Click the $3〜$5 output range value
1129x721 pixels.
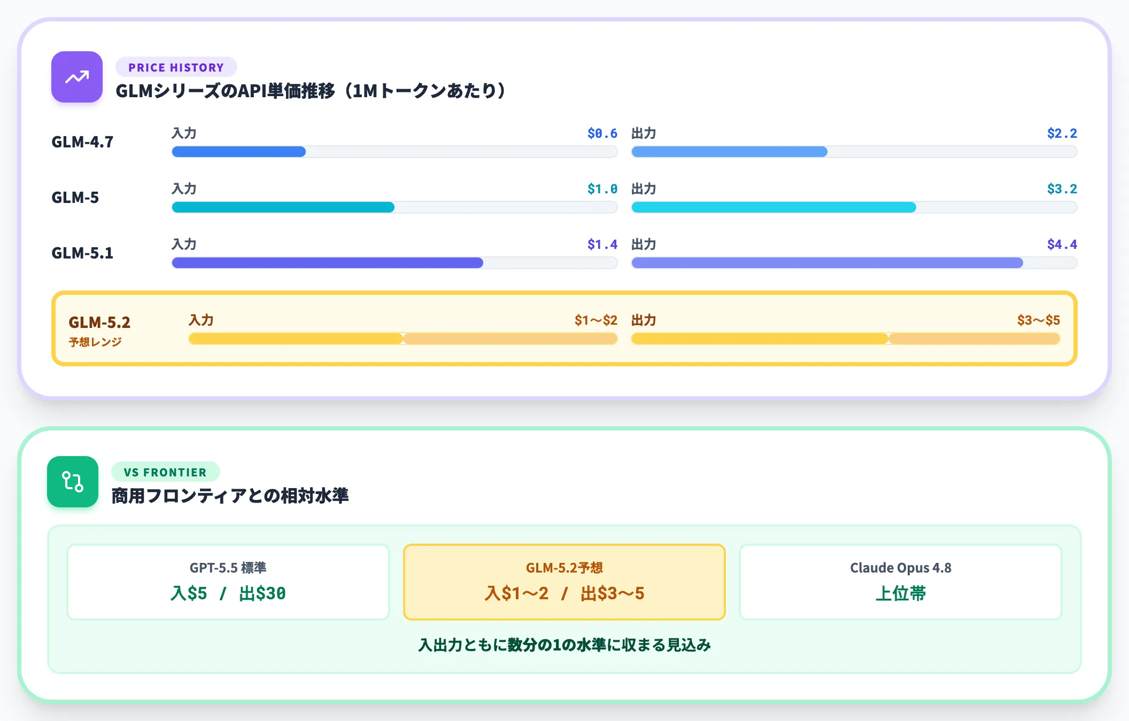(1039, 320)
